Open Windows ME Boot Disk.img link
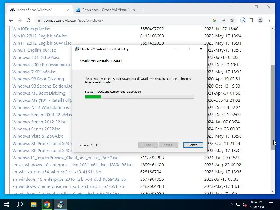The image size is (280, 210). click(x=39, y=93)
